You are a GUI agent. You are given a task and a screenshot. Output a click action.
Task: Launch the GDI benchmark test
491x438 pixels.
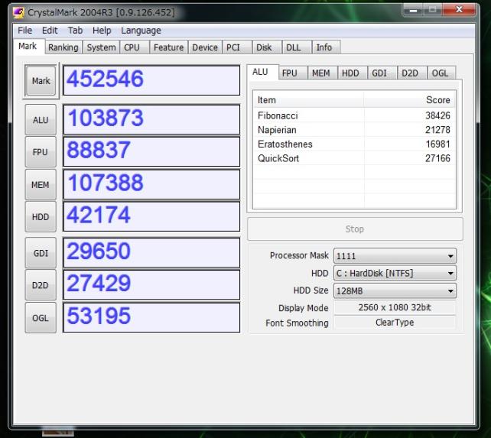tap(40, 253)
